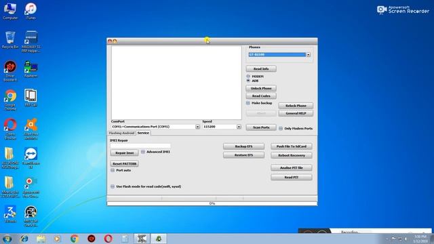Click inside the white log output area
The height and width of the screenshot is (244, 434).
point(176,83)
